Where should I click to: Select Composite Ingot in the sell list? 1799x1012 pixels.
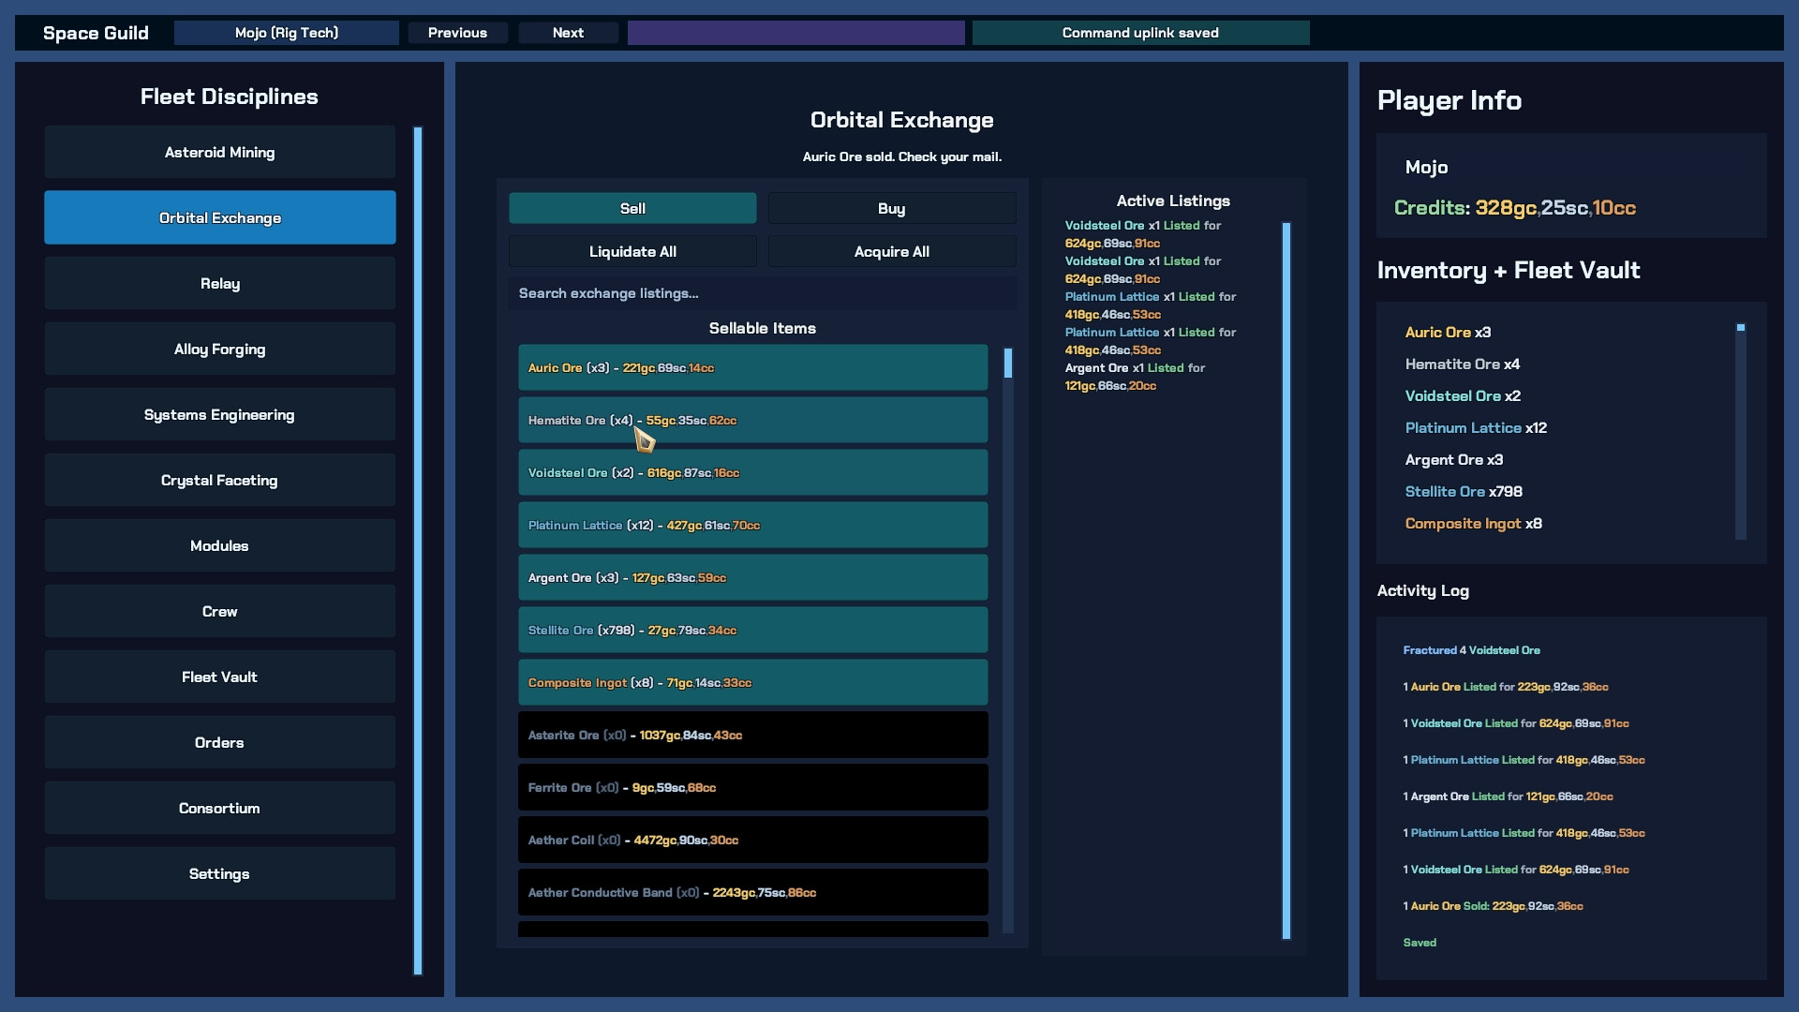pyautogui.click(x=752, y=682)
